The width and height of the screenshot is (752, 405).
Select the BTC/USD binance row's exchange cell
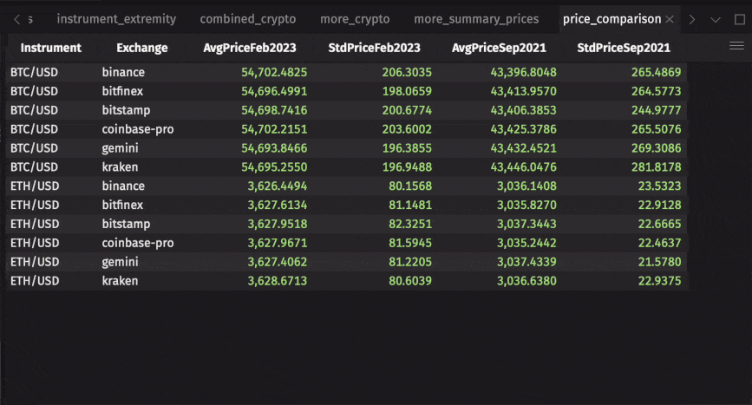point(123,72)
